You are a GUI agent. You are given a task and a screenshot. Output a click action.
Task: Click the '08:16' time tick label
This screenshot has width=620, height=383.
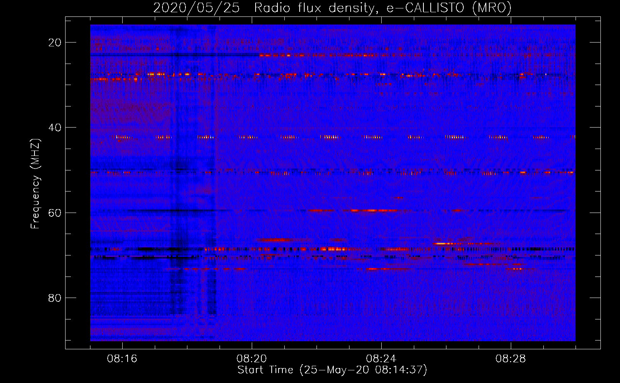tap(122, 359)
